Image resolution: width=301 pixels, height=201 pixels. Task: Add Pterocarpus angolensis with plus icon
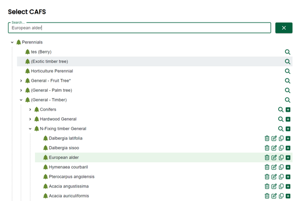[288, 177]
